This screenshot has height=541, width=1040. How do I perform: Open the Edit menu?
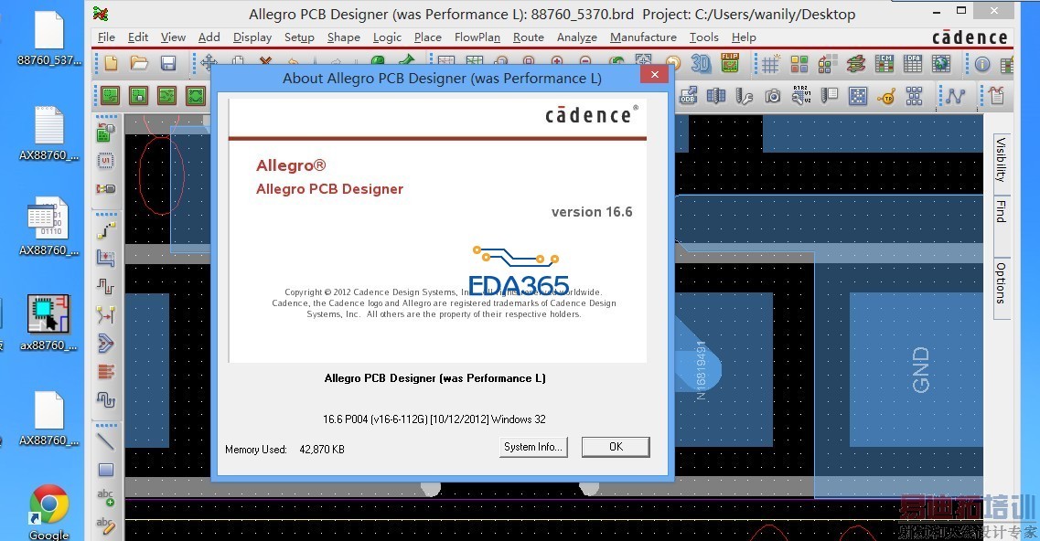click(138, 37)
